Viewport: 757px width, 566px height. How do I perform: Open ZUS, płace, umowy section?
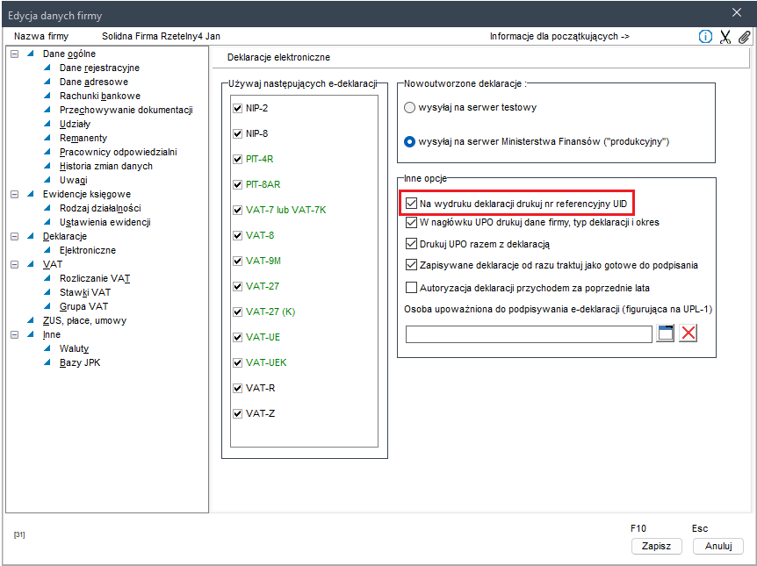click(84, 320)
